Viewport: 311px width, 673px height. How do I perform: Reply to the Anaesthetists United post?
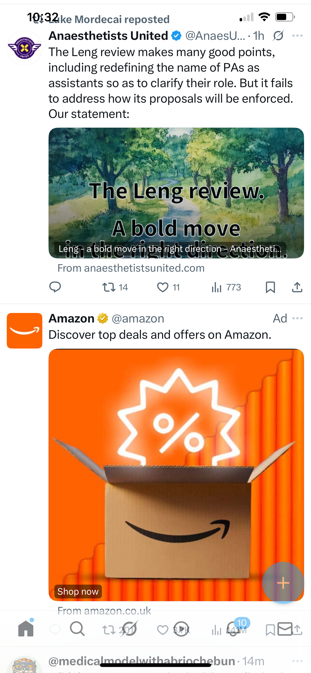tap(55, 287)
